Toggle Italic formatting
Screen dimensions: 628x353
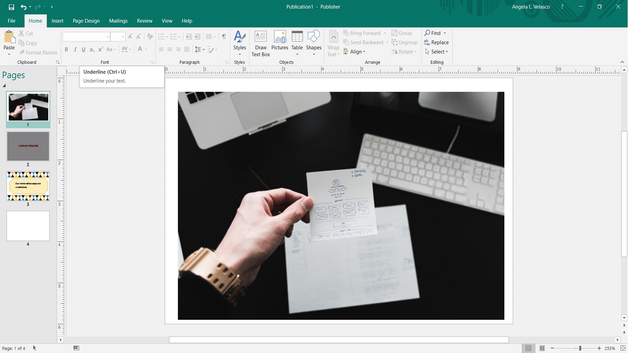coord(75,50)
